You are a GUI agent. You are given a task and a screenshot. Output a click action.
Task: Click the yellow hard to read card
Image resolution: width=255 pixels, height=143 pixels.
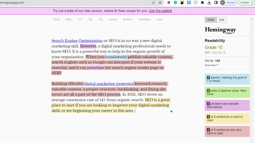pos(227,119)
